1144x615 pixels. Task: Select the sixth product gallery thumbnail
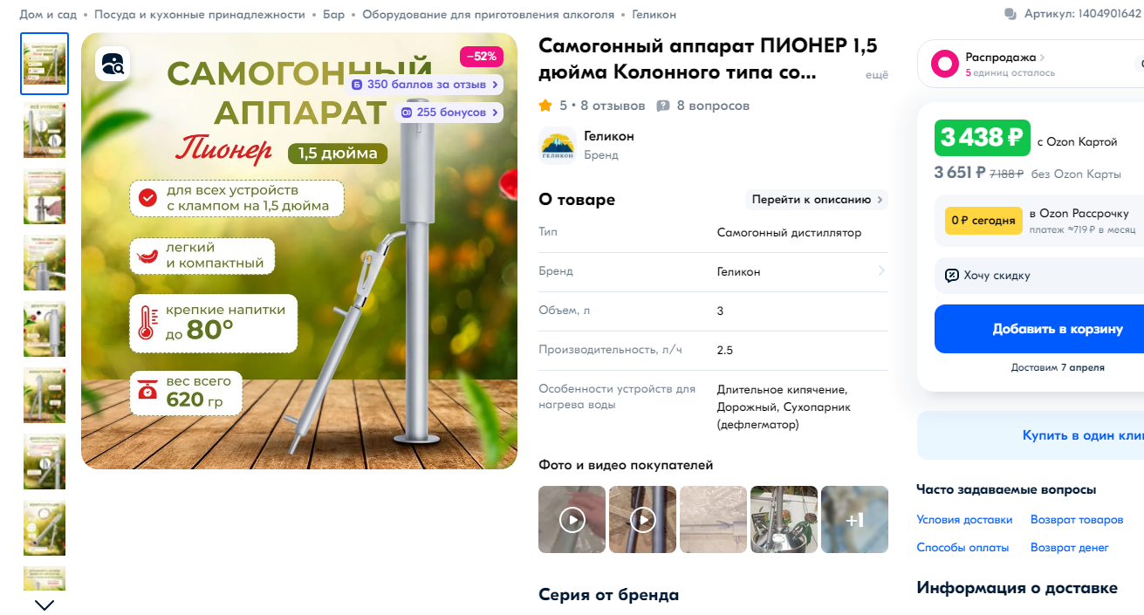click(45, 395)
